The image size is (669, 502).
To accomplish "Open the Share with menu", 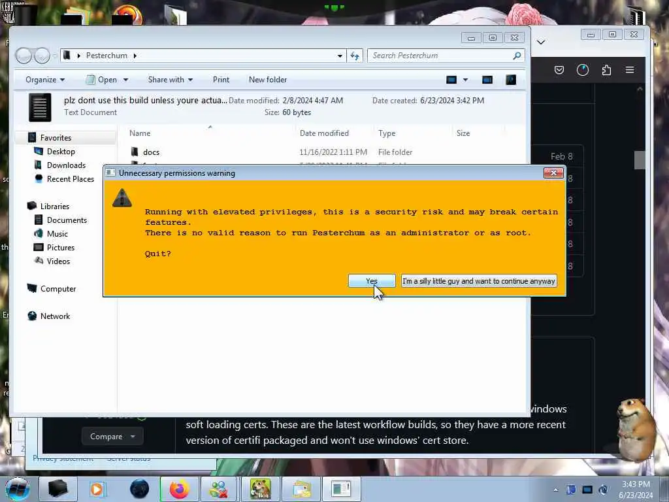I will click(x=171, y=80).
